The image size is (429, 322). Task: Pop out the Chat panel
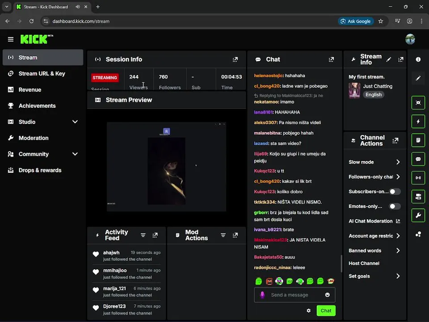click(x=331, y=59)
